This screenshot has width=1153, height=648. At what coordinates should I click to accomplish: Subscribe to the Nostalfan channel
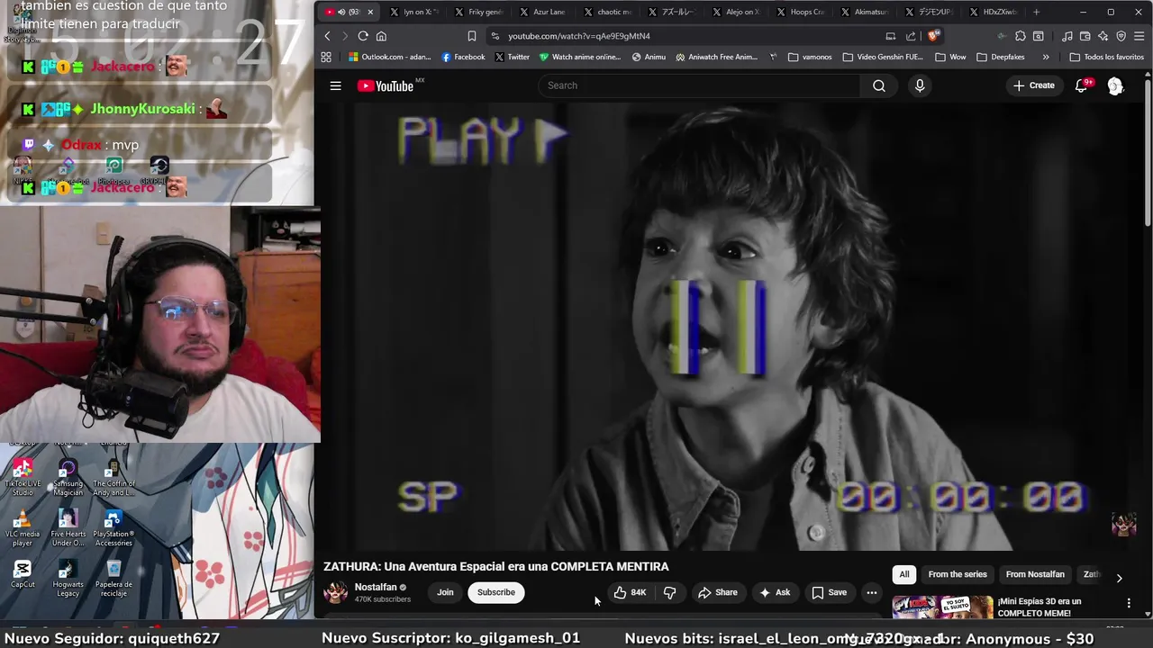coord(495,592)
